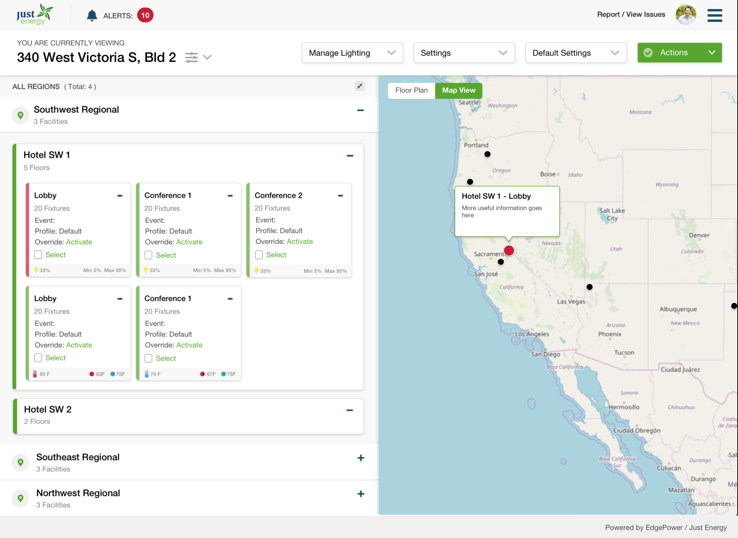Check the Select box in Conference 2 card
The image size is (738, 538).
tap(259, 255)
